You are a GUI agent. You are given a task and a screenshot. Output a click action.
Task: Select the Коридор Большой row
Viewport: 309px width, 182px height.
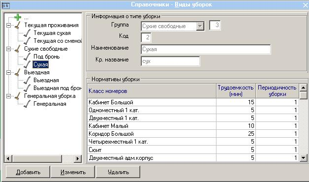pos(193,134)
